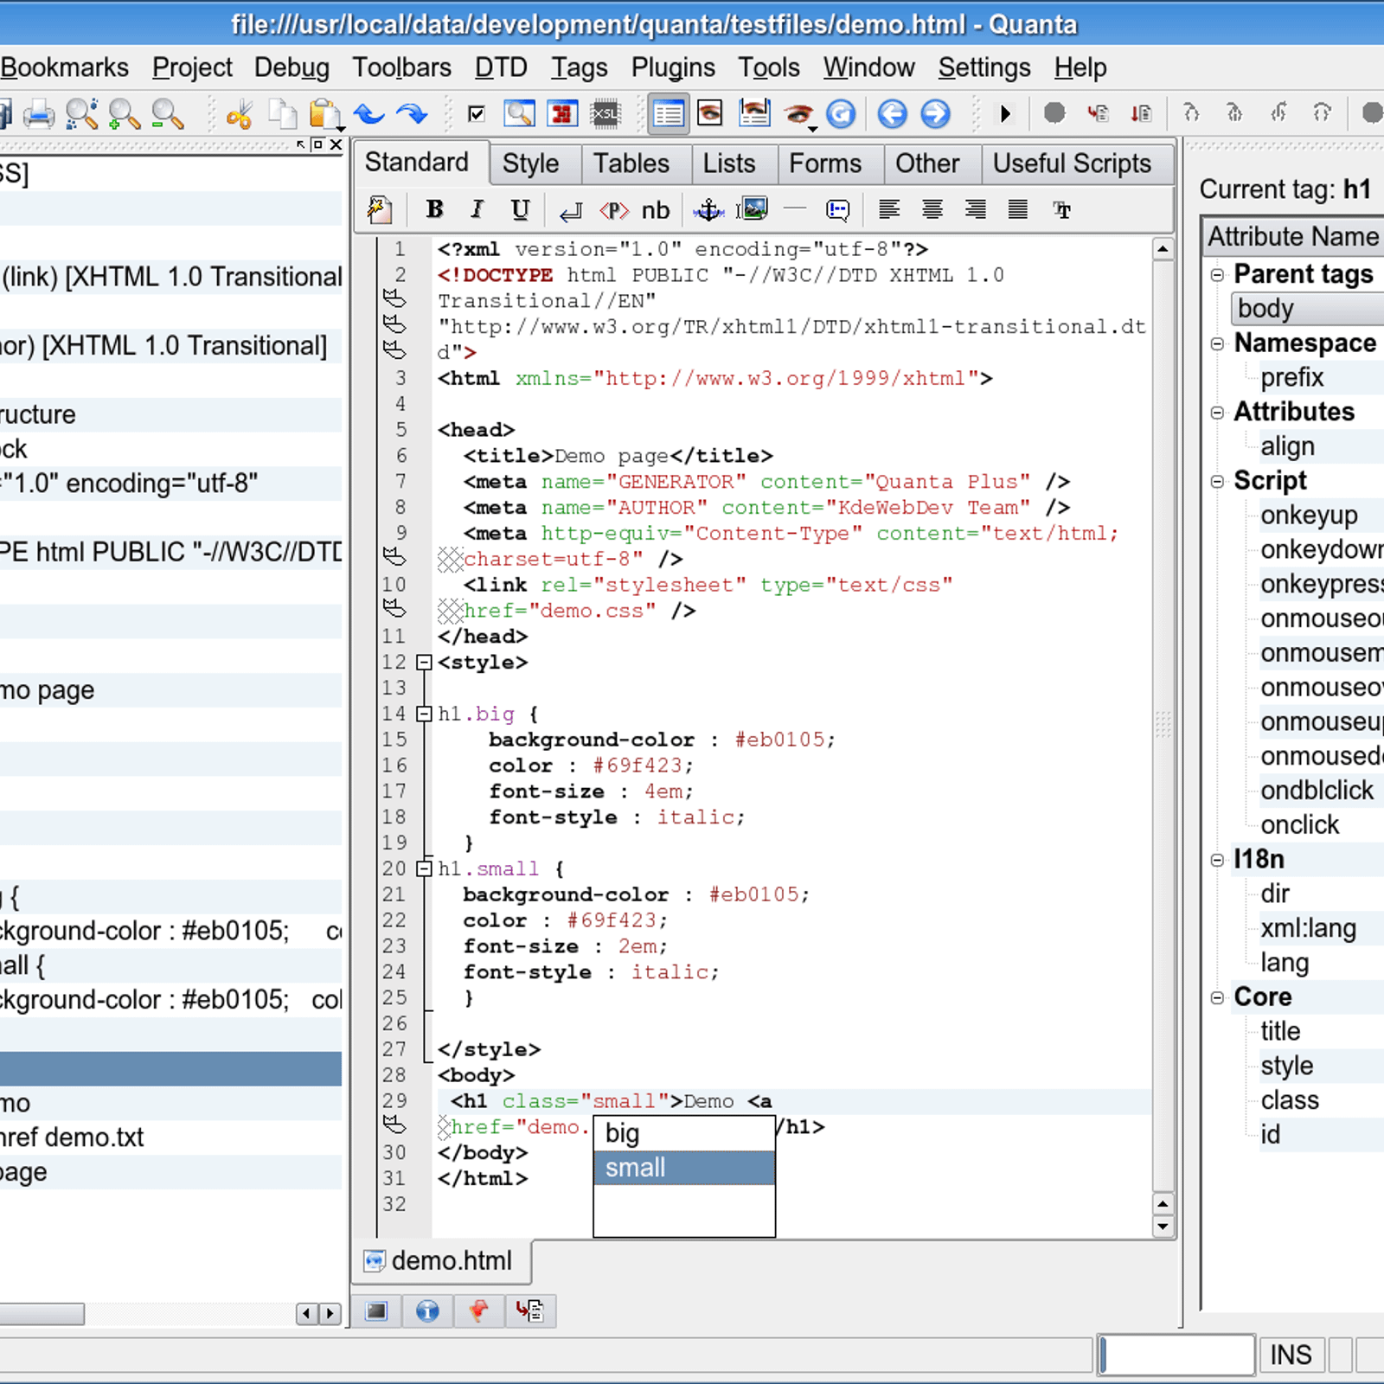The height and width of the screenshot is (1384, 1384).
Task: Toggle the checkbox in the main toolbar
Action: (x=476, y=113)
